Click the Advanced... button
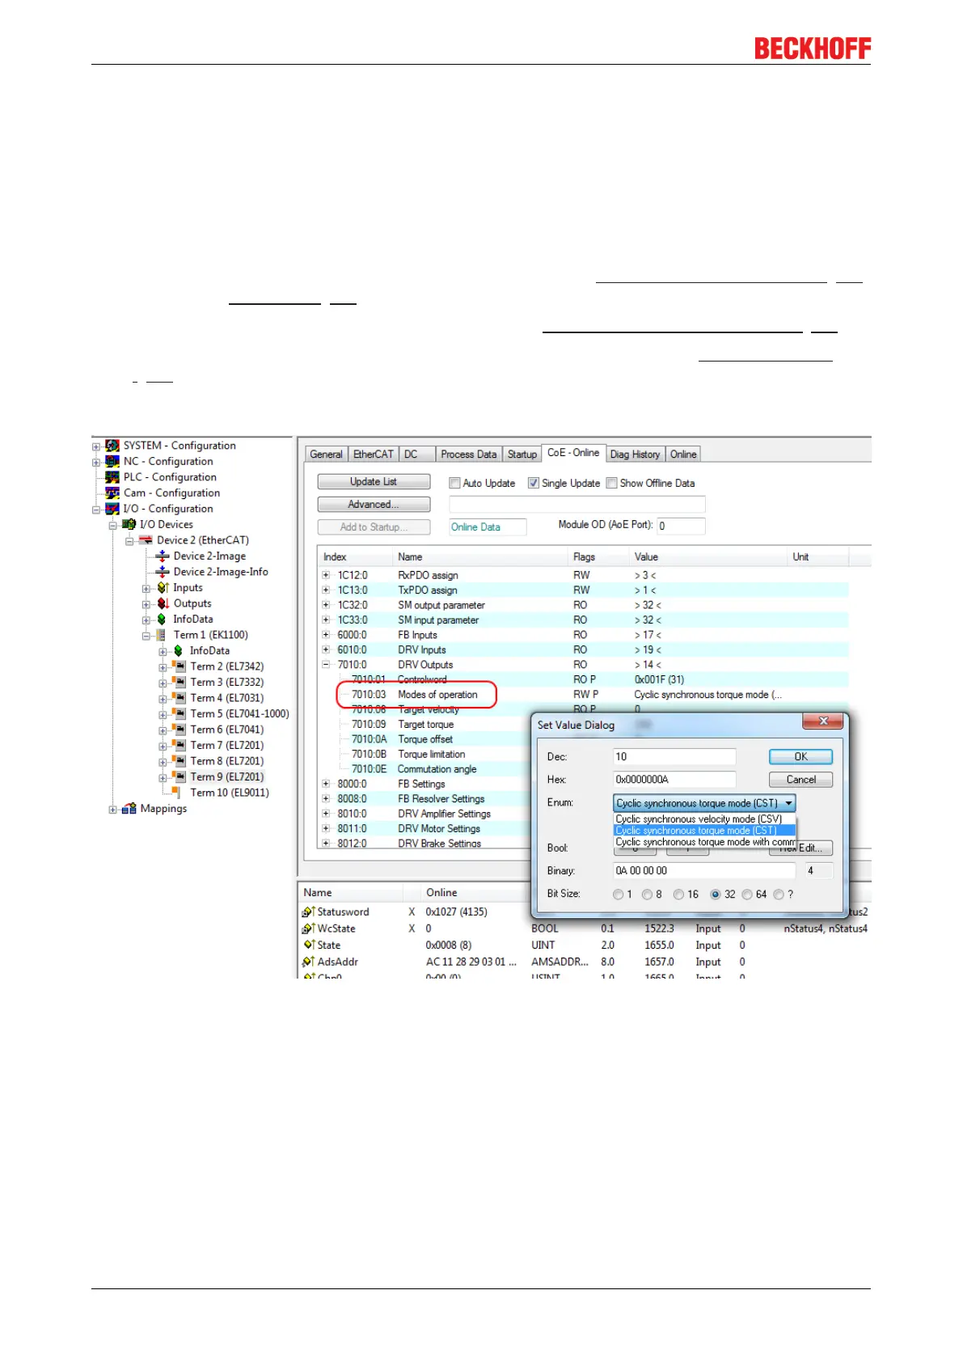The height and width of the screenshot is (1362, 963). 374,505
